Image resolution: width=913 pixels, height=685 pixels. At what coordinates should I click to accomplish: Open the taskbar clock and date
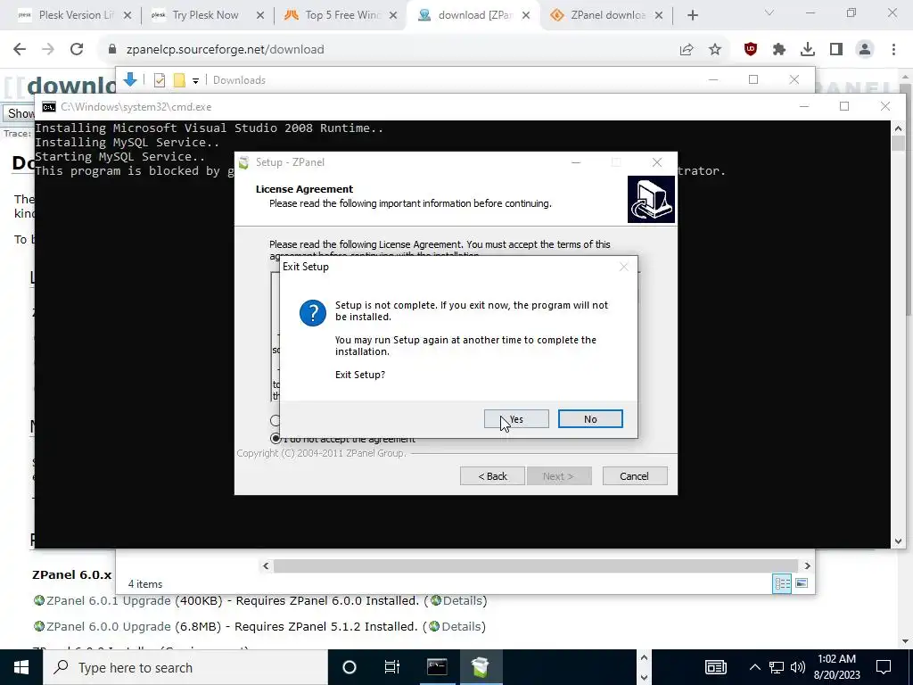pos(836,667)
